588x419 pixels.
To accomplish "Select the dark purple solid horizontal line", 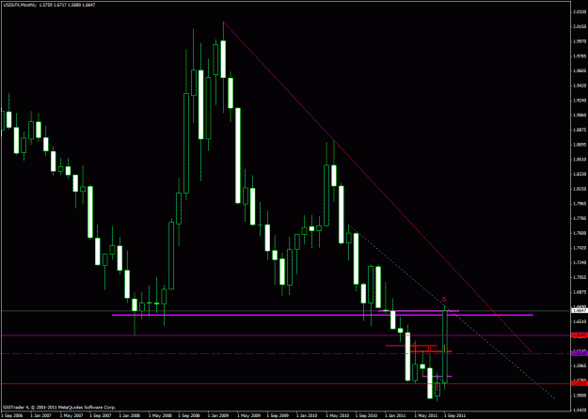I will 285,335.
